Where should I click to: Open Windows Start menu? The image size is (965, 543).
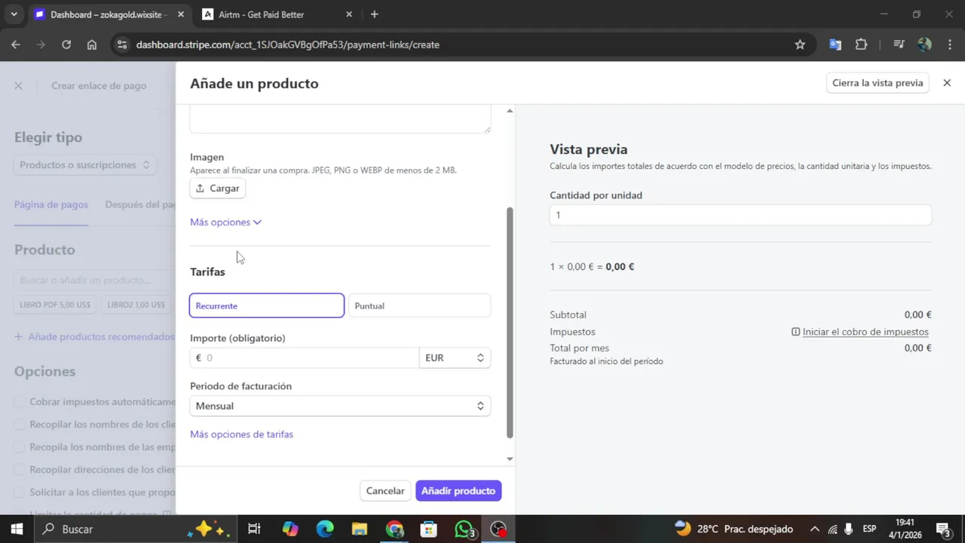(x=17, y=529)
